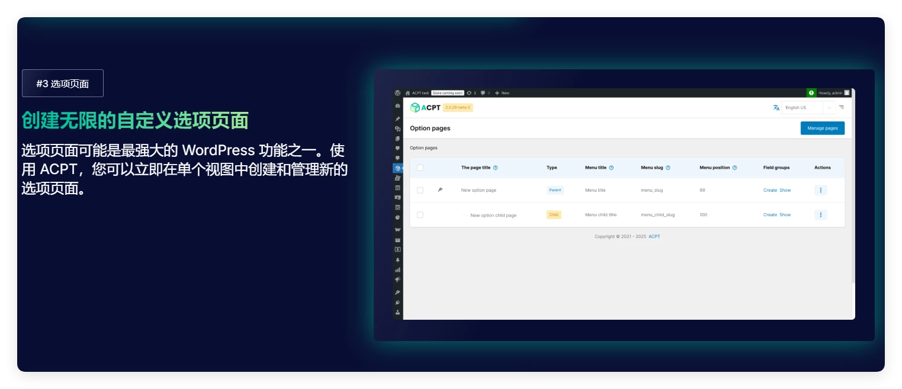This screenshot has height=389, width=902.
Task: Open actions menu for child page row
Action: (820, 215)
